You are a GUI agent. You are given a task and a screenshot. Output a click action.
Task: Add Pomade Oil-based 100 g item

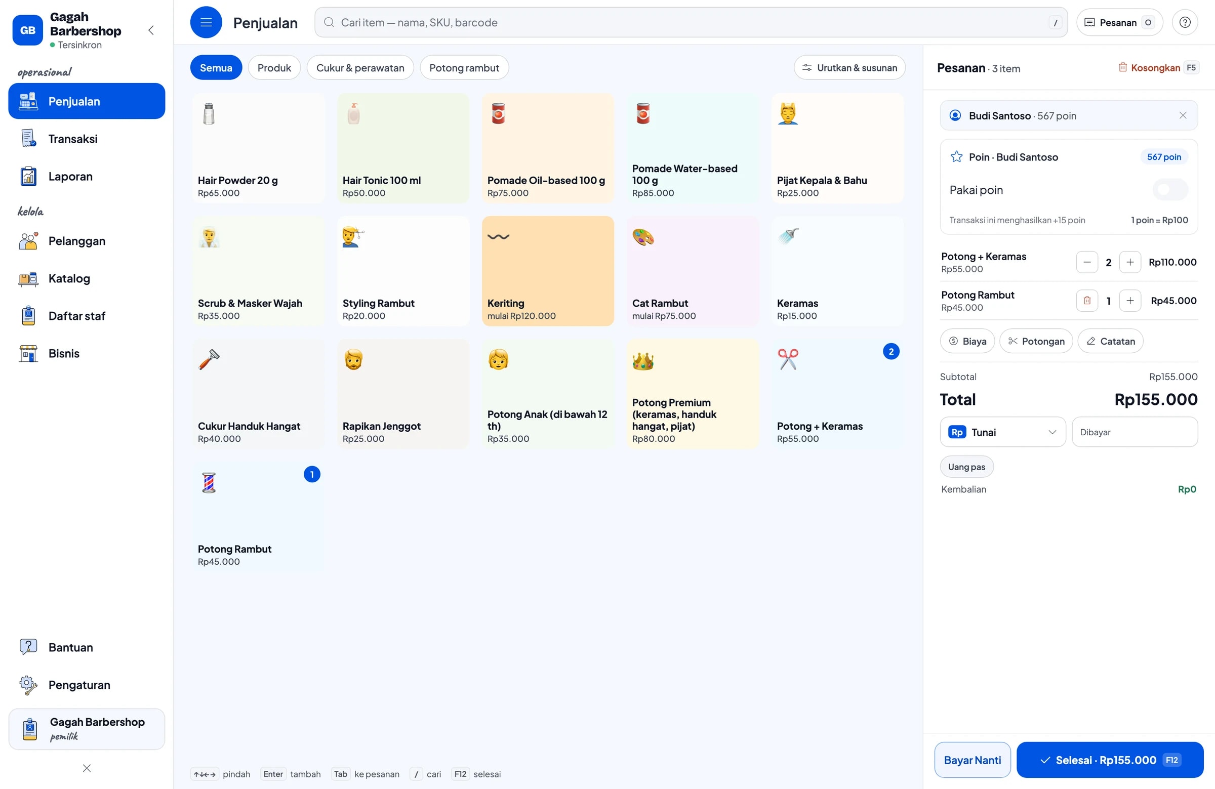point(547,148)
